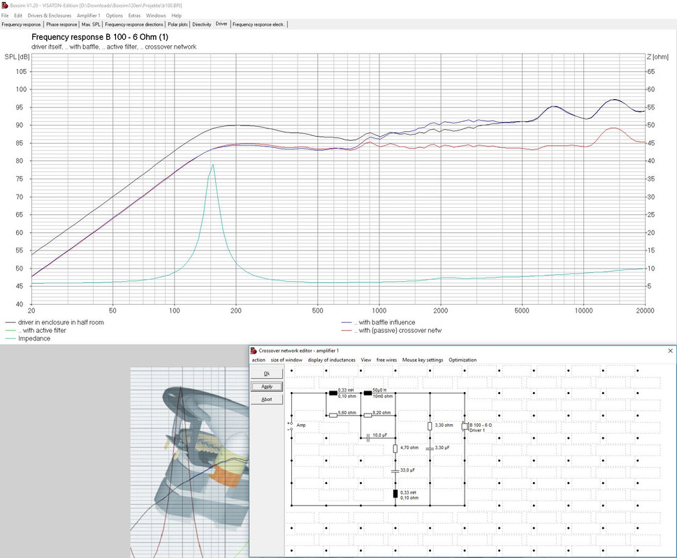Switch to the Max. SPL tab
Image resolution: width=677 pixels, height=558 pixels.
coord(91,24)
